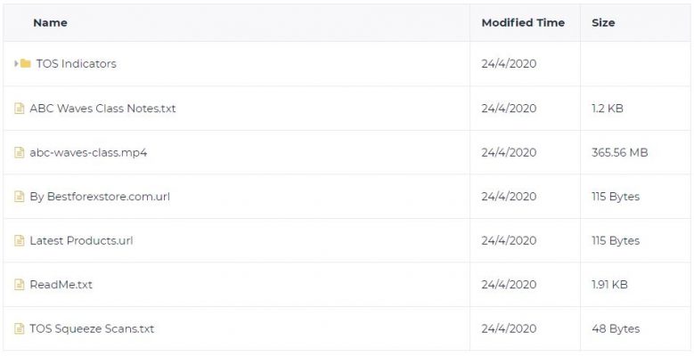Open the TOS Indicators folder name
The height and width of the screenshot is (356, 694).
76,64
